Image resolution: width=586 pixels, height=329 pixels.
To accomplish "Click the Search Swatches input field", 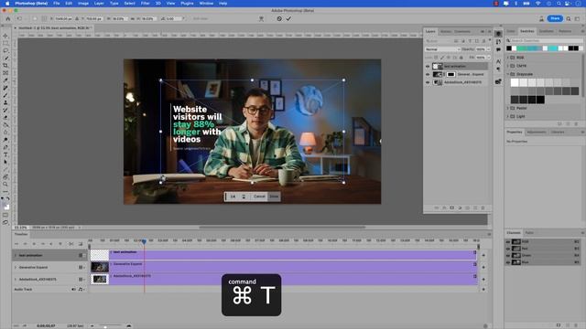I will [x=546, y=40].
